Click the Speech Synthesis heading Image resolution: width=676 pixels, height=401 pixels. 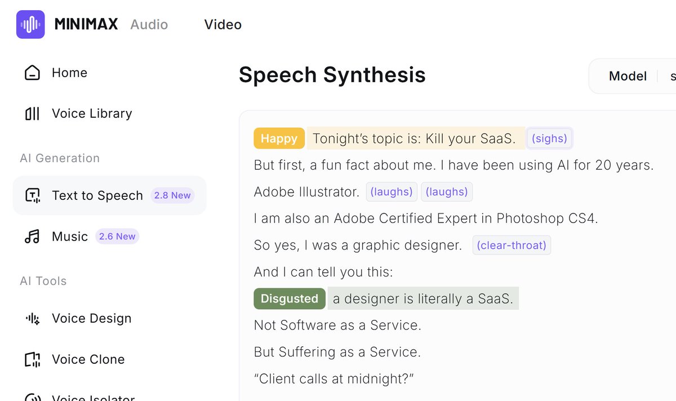(x=332, y=75)
